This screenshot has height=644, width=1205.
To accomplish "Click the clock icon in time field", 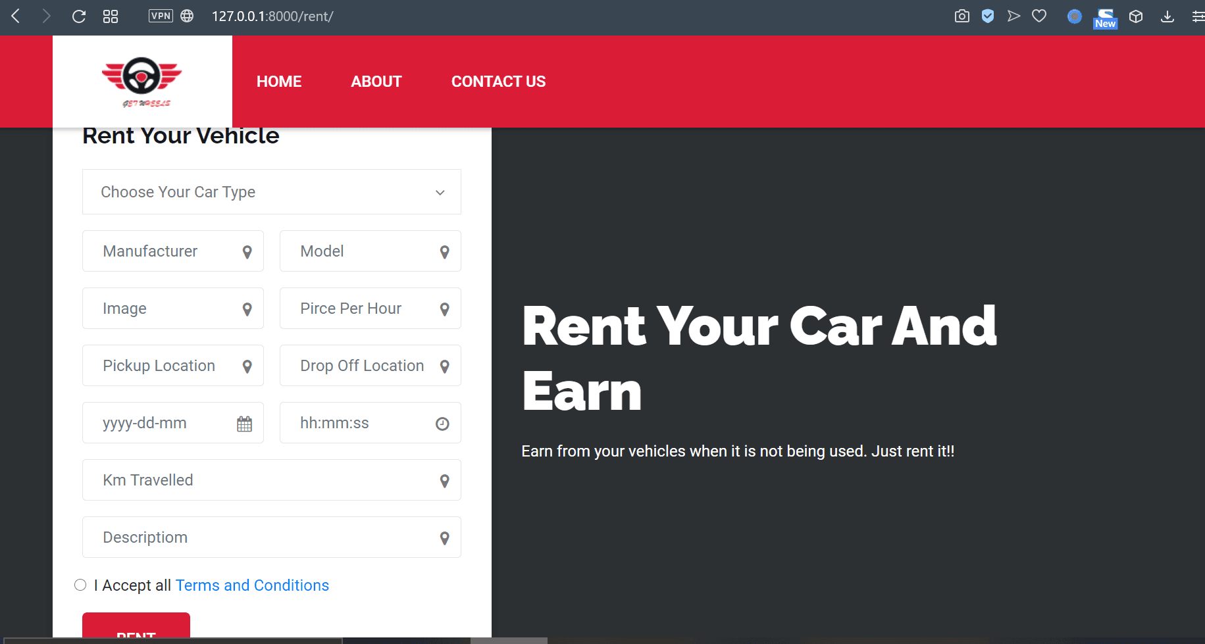I will coord(442,424).
